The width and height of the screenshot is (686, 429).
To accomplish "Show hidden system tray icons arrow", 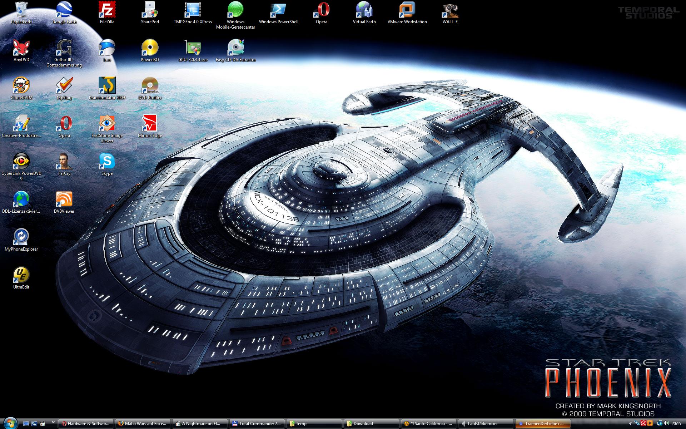I will (630, 424).
